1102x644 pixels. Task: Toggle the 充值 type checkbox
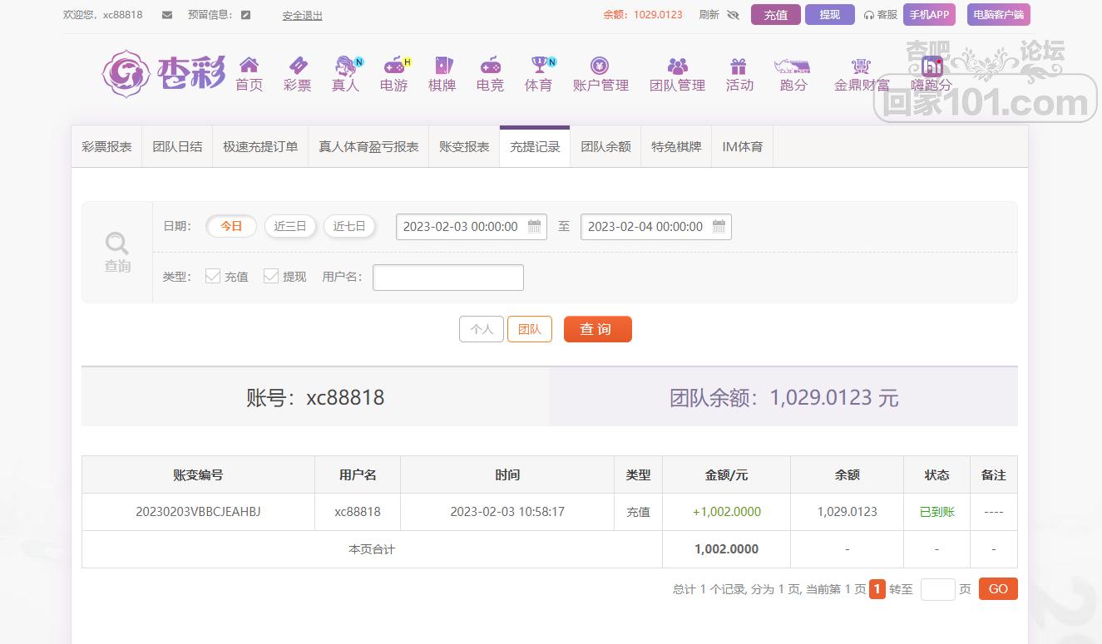(213, 276)
